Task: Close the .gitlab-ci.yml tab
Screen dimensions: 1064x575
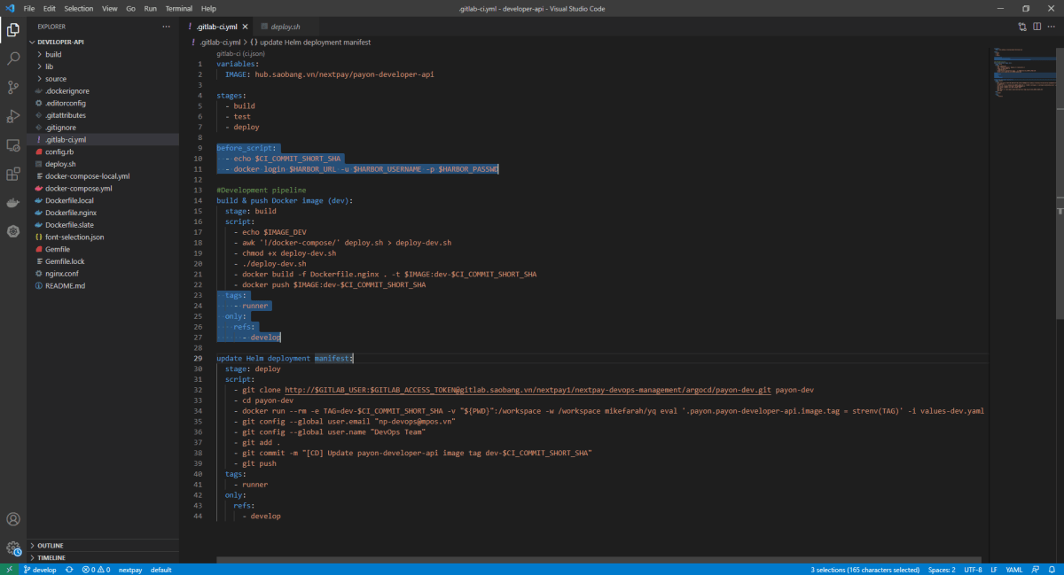Action: (246, 27)
